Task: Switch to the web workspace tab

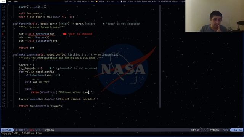Action: [x=9, y=2]
